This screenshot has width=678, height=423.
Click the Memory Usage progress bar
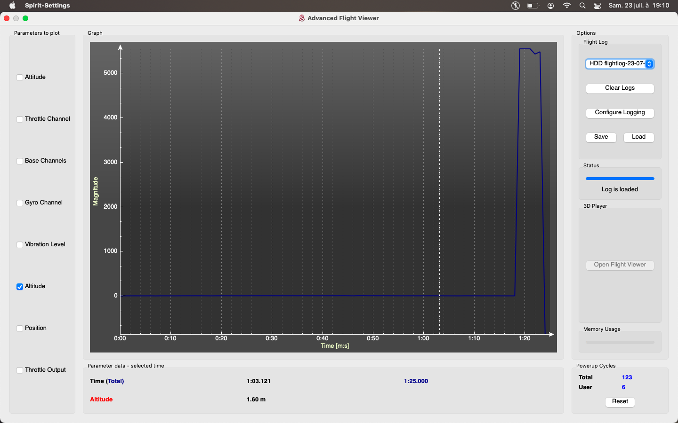[620, 342]
